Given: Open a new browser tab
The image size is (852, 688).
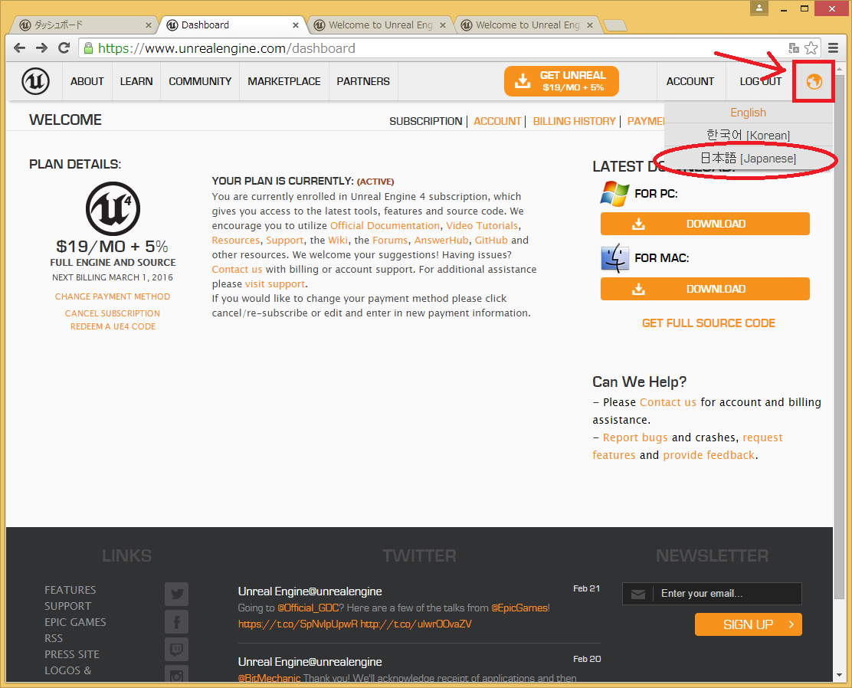Looking at the screenshot, I should pos(614,25).
